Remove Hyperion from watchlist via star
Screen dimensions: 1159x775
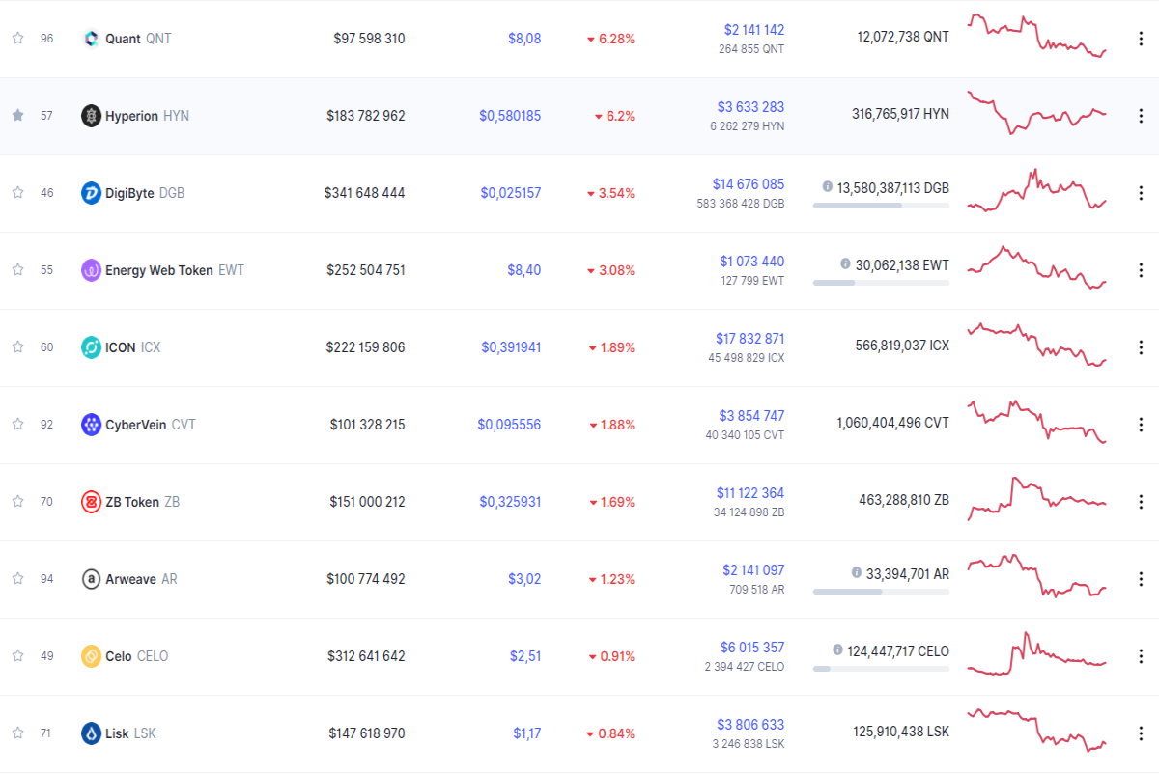point(17,115)
